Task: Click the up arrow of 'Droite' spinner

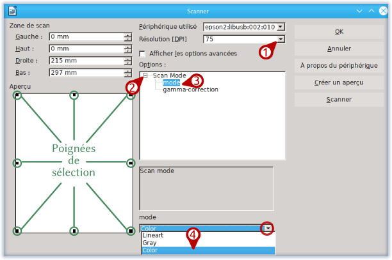Action: pos(128,58)
